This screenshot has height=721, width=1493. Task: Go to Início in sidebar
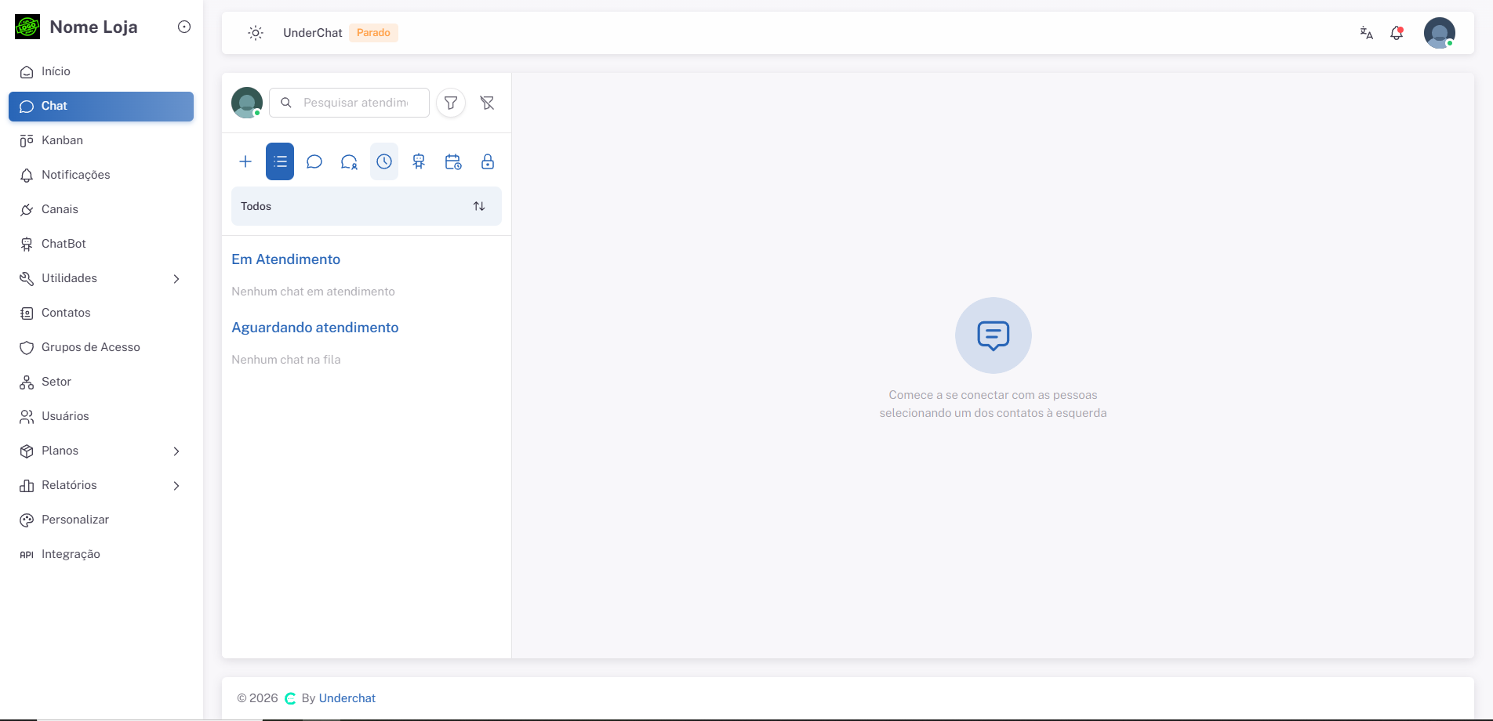pos(101,71)
